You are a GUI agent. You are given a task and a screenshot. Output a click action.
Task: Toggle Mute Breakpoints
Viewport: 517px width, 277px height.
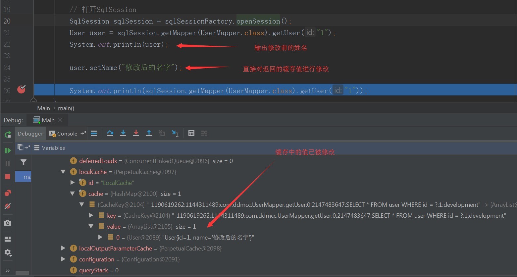click(x=8, y=206)
